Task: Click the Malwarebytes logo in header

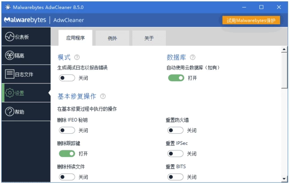Action: (24, 20)
